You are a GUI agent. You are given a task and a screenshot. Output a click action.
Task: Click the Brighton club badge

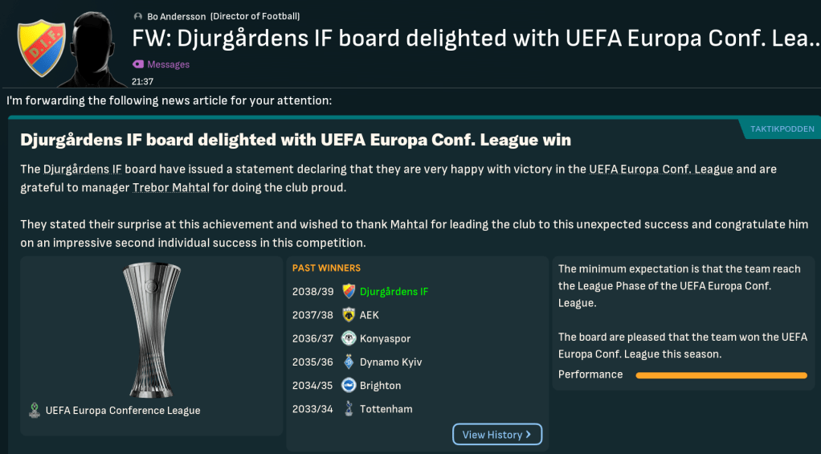(x=349, y=386)
